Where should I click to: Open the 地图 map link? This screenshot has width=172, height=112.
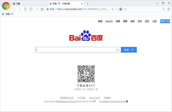click(118, 21)
